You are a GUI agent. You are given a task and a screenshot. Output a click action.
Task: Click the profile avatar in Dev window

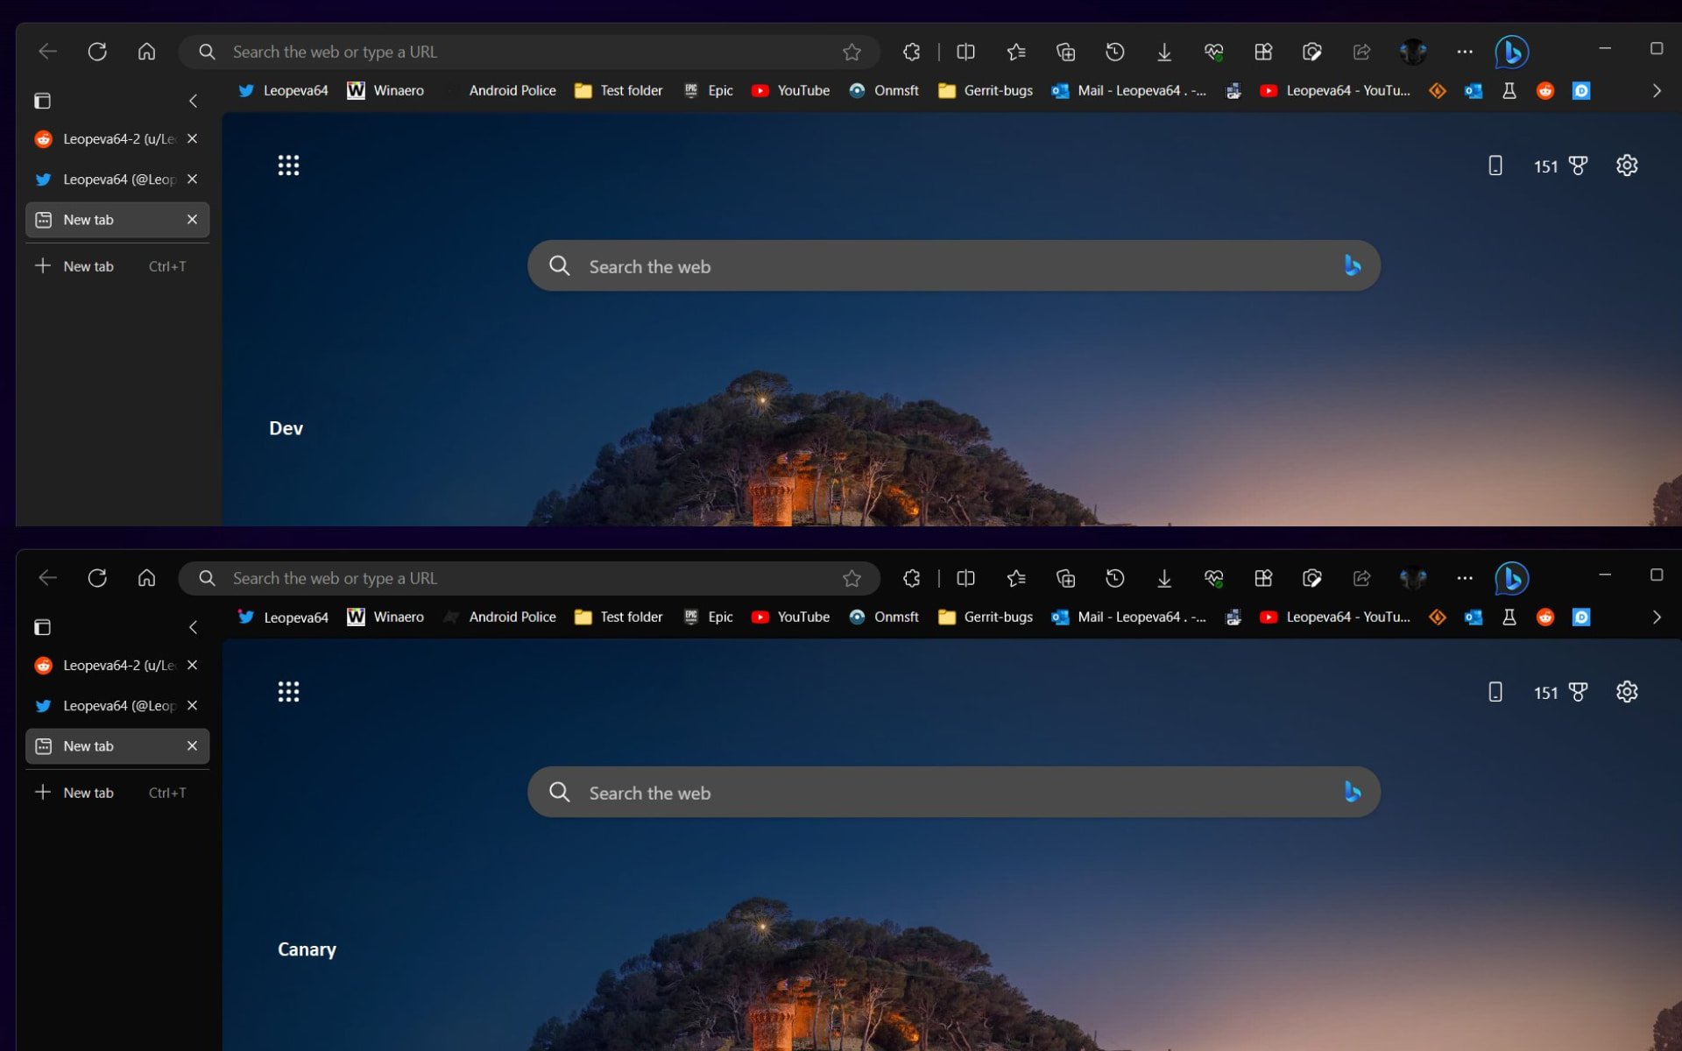coord(1413,52)
